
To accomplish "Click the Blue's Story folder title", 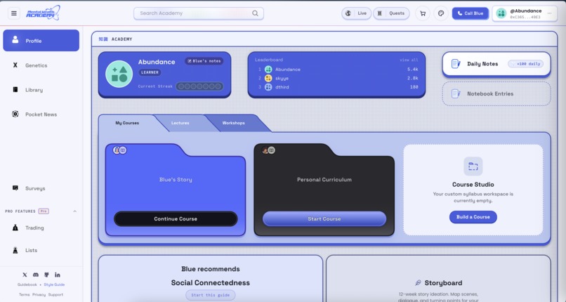I will click(x=176, y=179).
